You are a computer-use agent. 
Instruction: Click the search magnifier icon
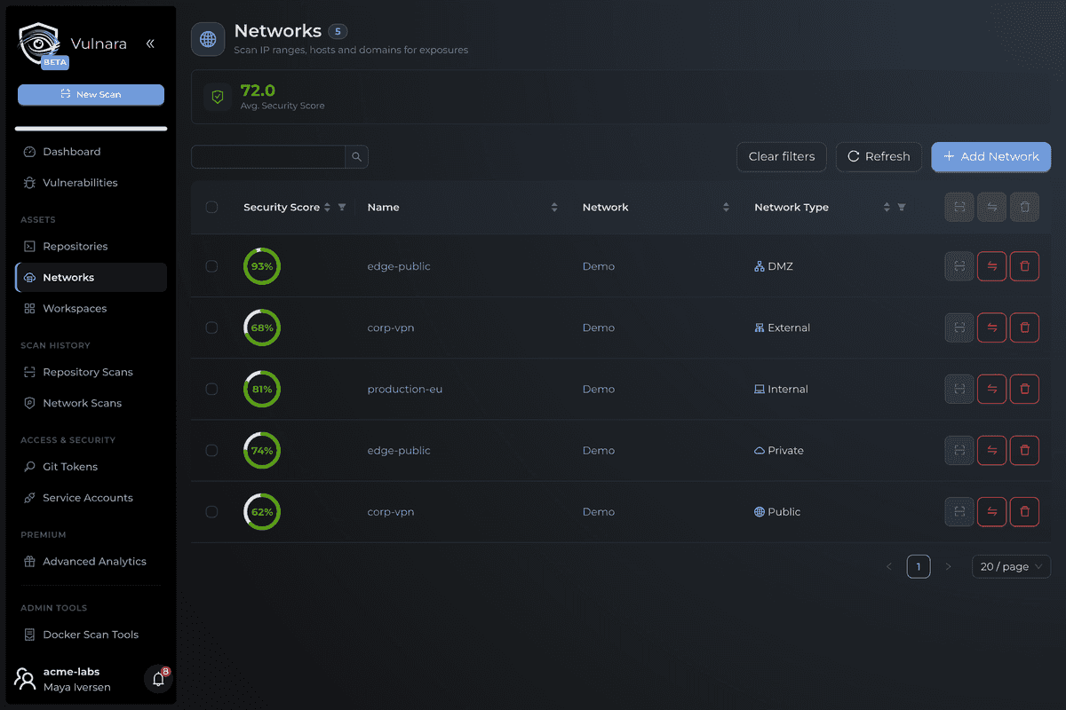pyautogui.click(x=356, y=157)
